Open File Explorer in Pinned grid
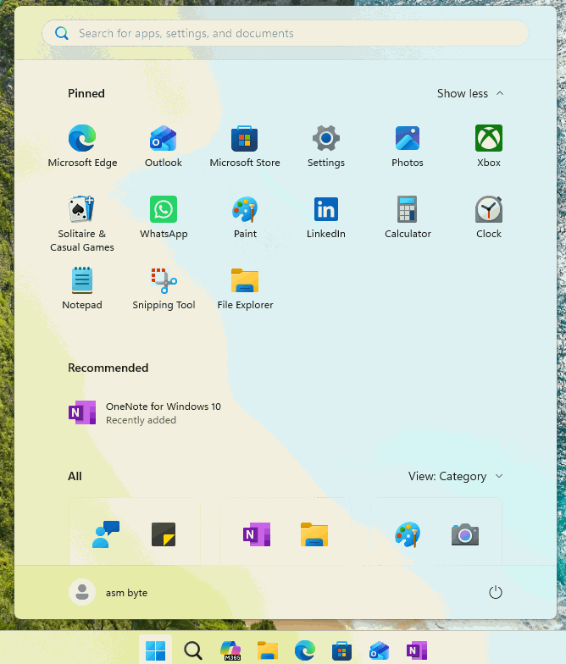The image size is (566, 664). [245, 288]
